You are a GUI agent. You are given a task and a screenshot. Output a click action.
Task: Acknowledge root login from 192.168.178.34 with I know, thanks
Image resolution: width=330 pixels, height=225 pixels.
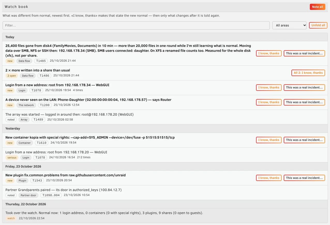click(x=269, y=87)
